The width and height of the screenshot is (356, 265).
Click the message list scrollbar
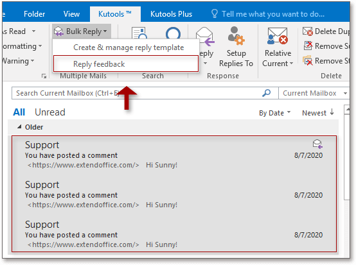tap(347, 157)
